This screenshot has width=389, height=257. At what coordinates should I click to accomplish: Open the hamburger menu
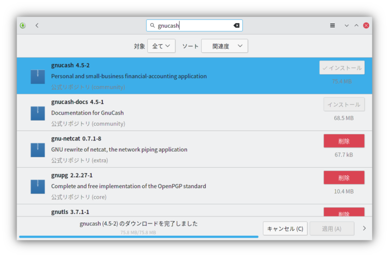click(x=332, y=25)
